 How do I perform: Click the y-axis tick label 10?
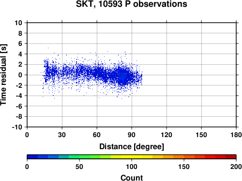point(18,23)
